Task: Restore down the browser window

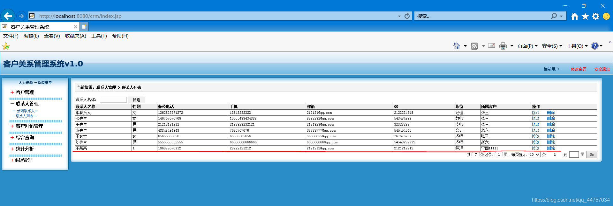Action: pos(584,6)
